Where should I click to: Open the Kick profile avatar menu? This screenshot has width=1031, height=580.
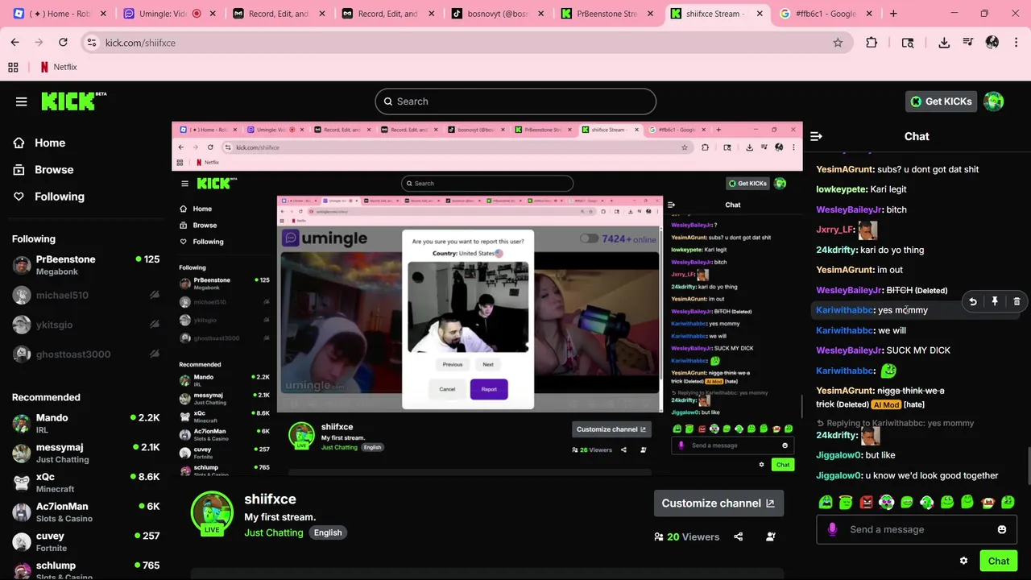coord(994,101)
